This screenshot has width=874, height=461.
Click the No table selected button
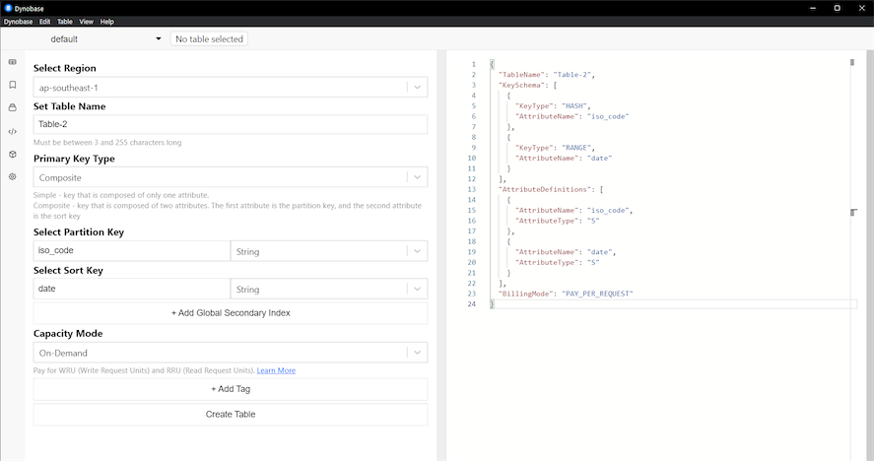click(x=209, y=39)
